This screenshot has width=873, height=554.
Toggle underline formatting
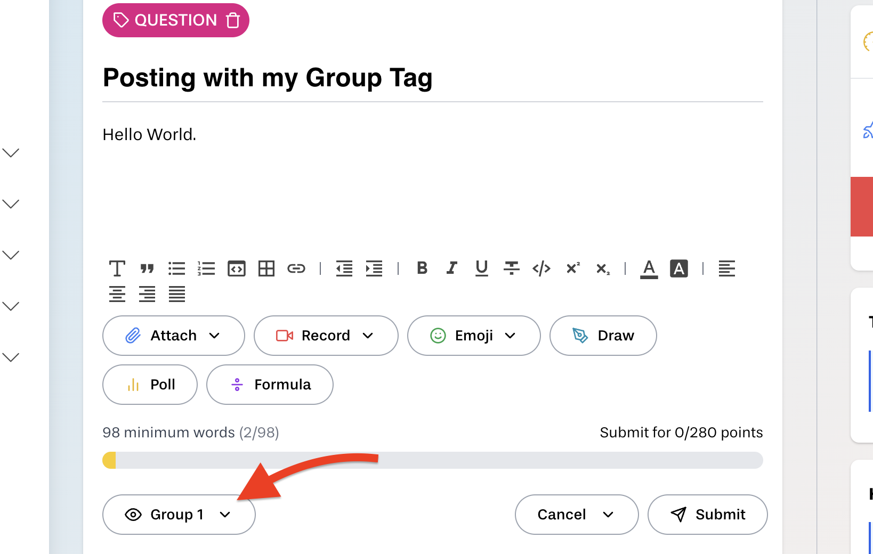pos(482,268)
